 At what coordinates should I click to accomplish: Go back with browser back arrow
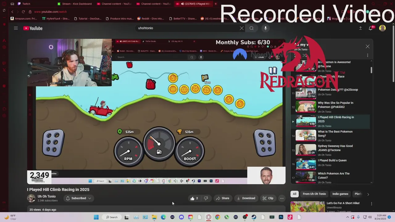(x=12, y=12)
